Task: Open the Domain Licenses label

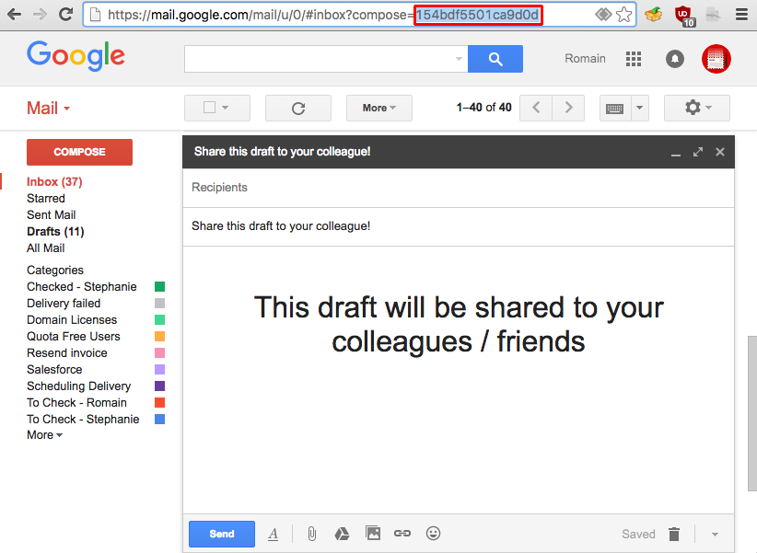Action: tap(72, 319)
